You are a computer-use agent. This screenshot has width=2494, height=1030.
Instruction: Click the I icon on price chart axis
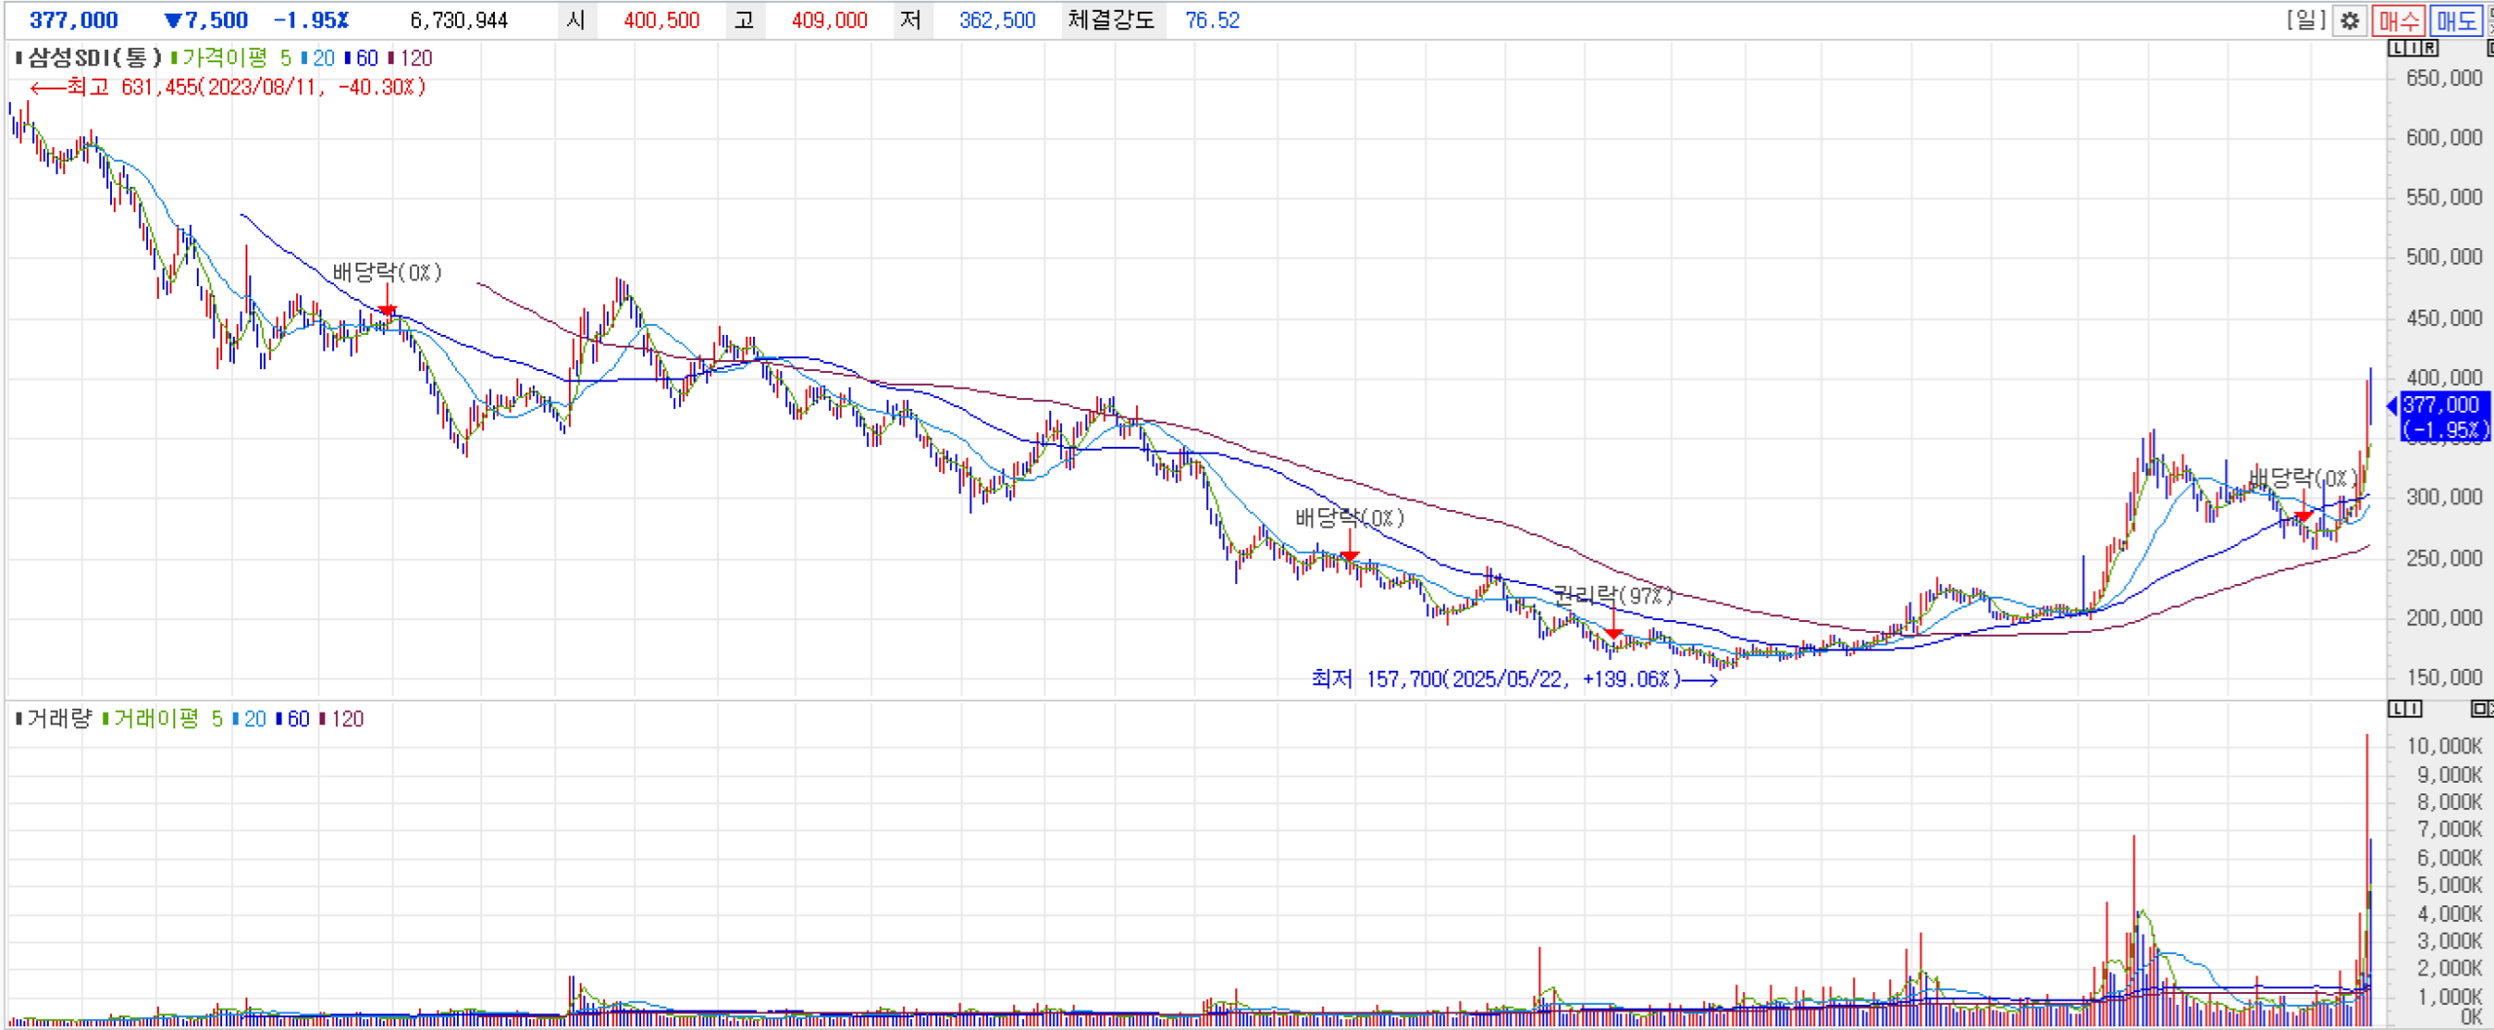[x=2413, y=49]
